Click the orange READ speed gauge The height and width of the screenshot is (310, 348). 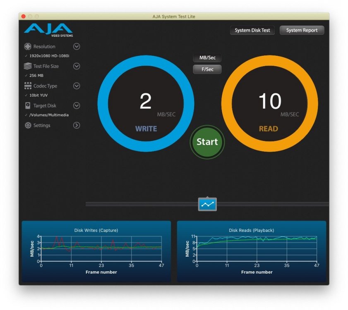click(x=269, y=104)
